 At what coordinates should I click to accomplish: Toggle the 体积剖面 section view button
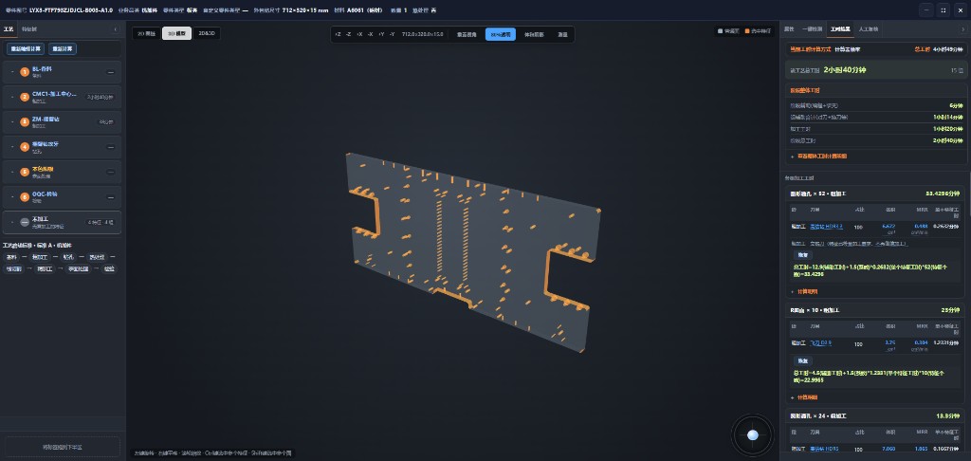pos(534,35)
